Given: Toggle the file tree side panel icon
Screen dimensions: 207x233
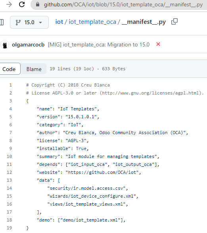Looking at the screenshot, I should click(x=2, y=22).
